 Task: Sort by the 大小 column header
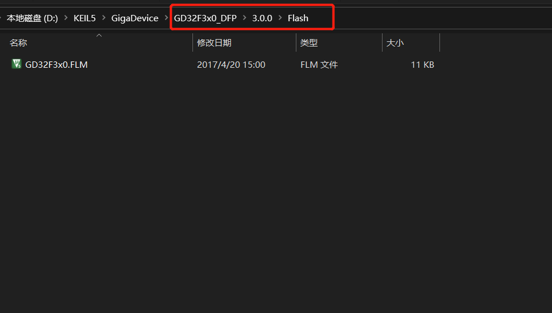tap(395, 43)
